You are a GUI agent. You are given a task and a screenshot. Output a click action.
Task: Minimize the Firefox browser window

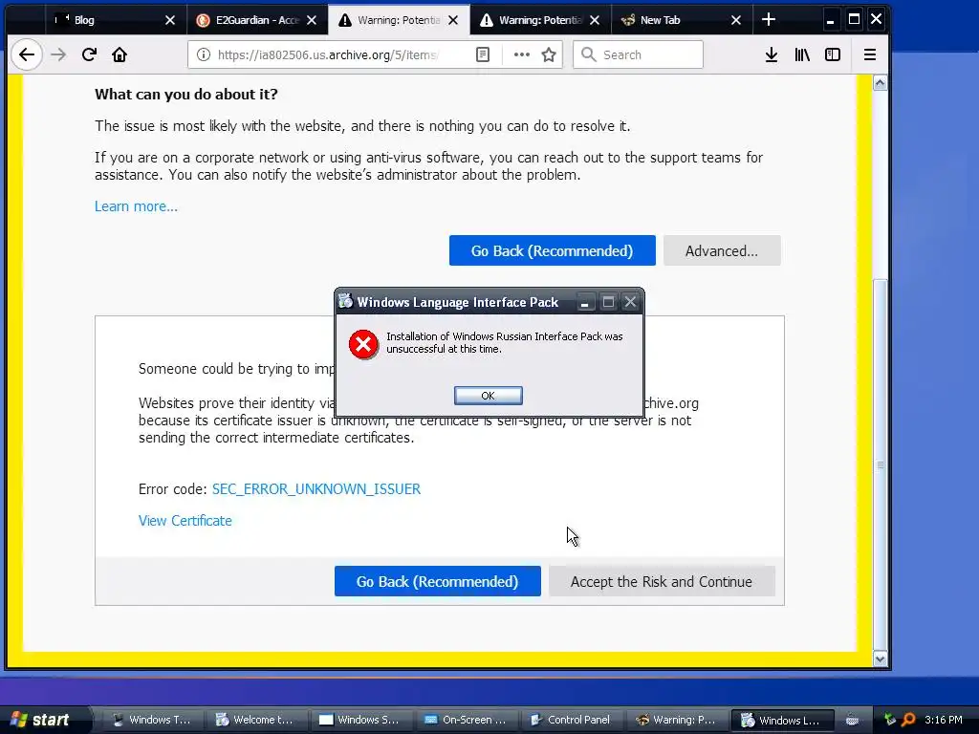point(830,20)
